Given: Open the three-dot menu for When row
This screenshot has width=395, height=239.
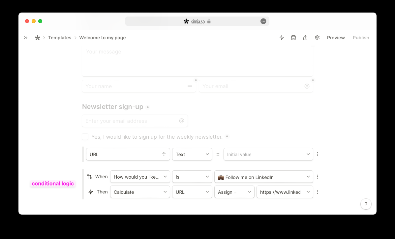Looking at the screenshot, I should coord(318,177).
